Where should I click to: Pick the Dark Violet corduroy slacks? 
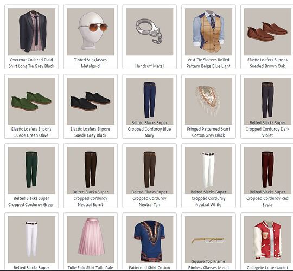pos(267,106)
